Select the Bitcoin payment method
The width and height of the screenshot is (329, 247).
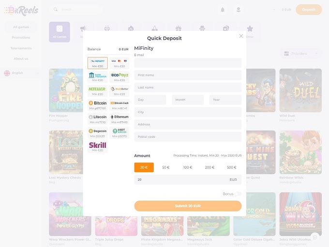click(98, 104)
